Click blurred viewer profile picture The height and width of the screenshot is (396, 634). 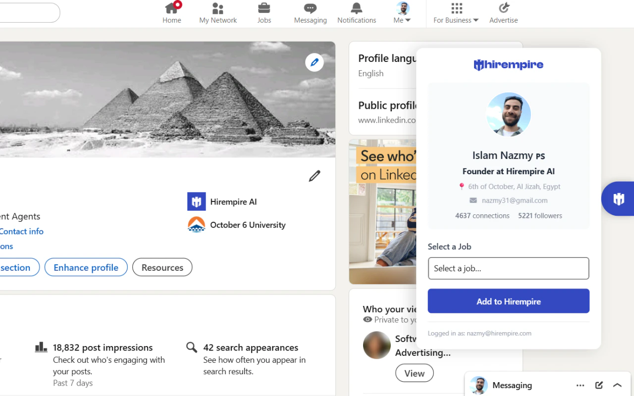click(377, 345)
